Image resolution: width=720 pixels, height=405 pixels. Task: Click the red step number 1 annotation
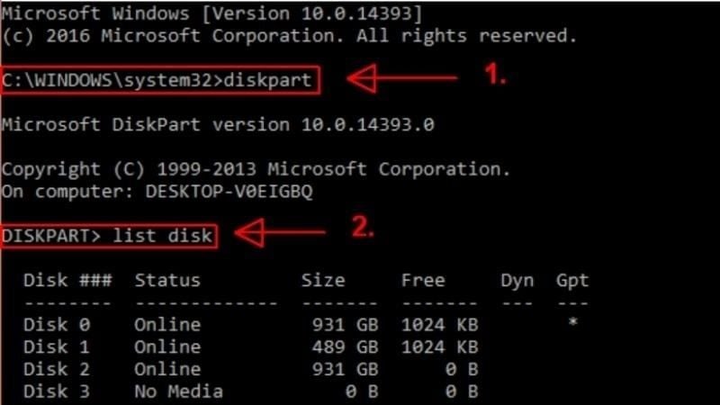click(x=496, y=76)
